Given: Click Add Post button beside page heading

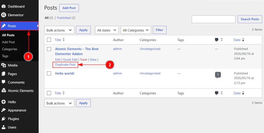Looking at the screenshot, I should tap(69, 8).
